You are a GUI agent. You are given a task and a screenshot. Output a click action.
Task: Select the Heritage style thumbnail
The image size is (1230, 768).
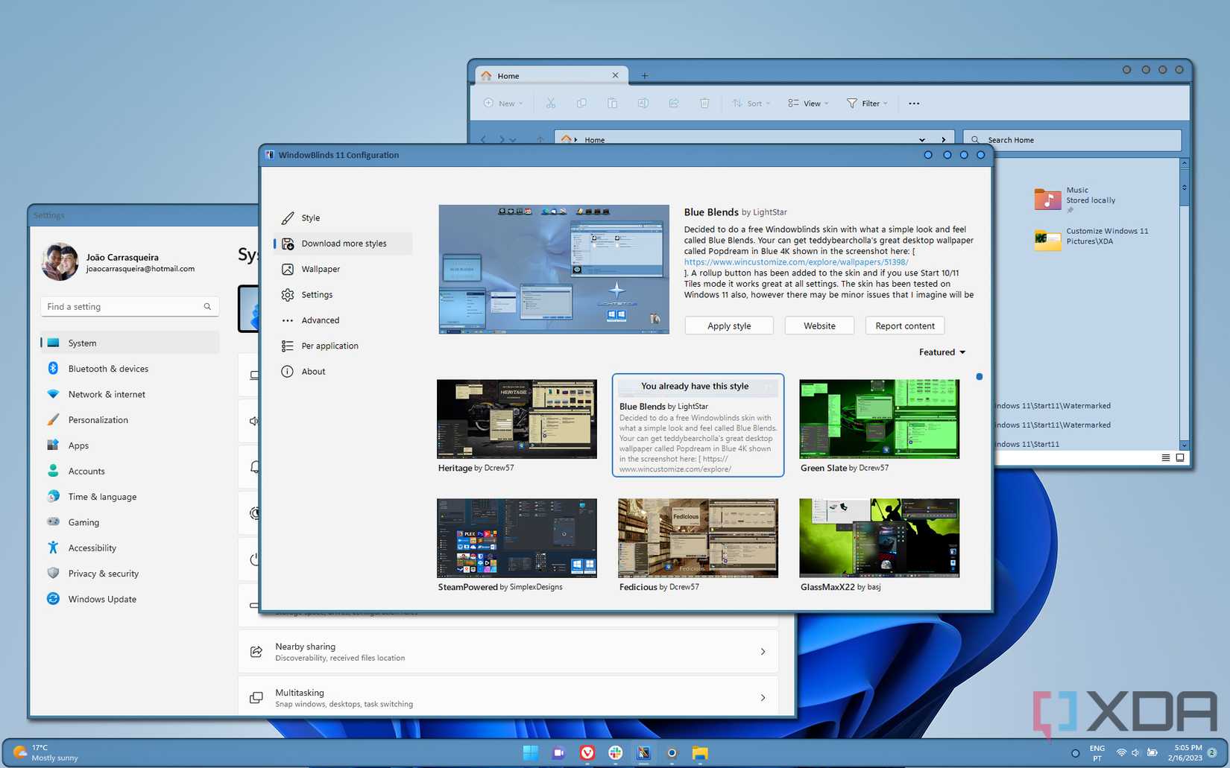pyautogui.click(x=516, y=419)
